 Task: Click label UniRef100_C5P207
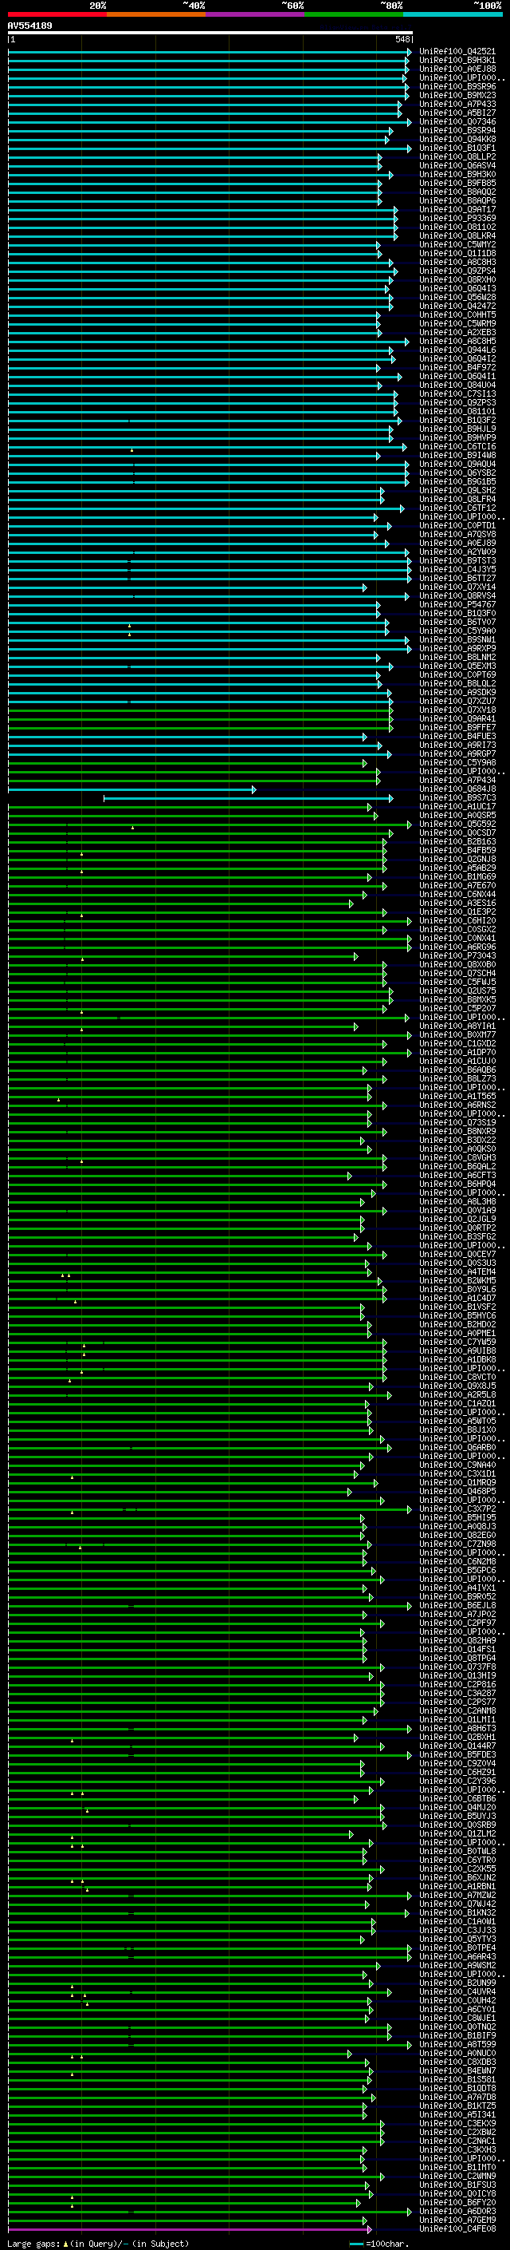457,1008
